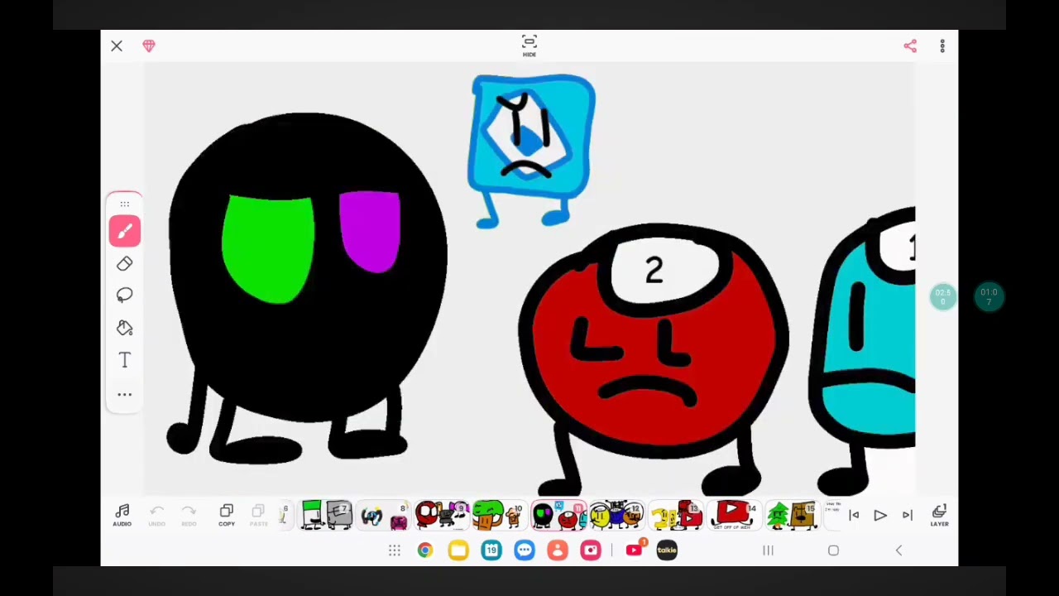Open the premium diamond icon
The width and height of the screenshot is (1059, 596).
point(149,46)
